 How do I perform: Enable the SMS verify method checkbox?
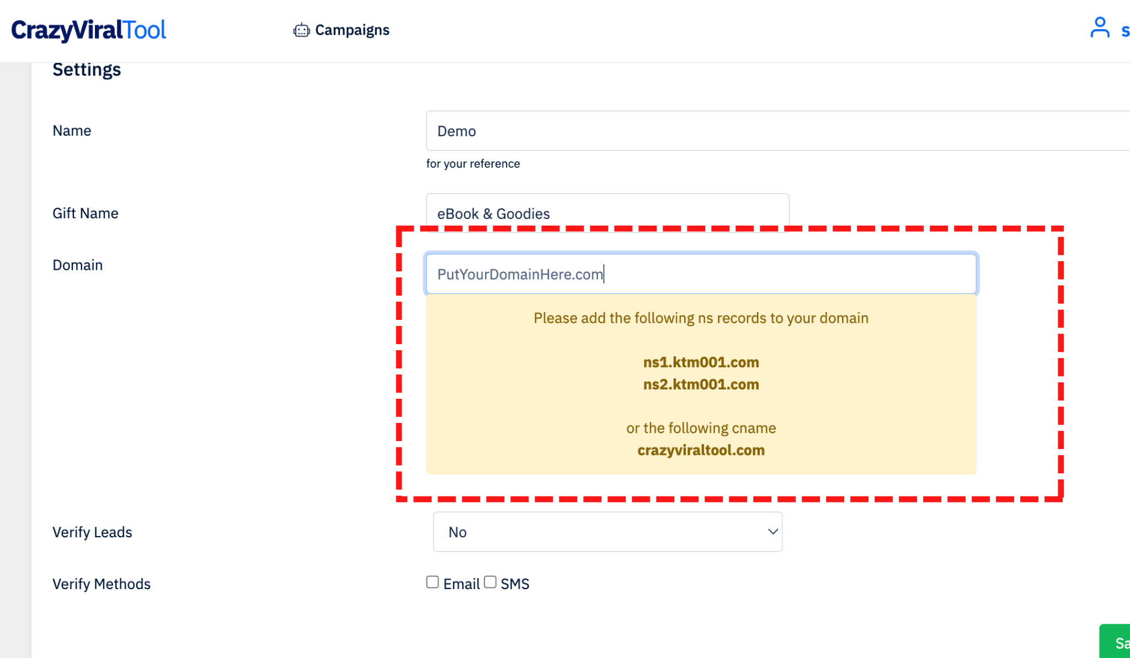[490, 582]
